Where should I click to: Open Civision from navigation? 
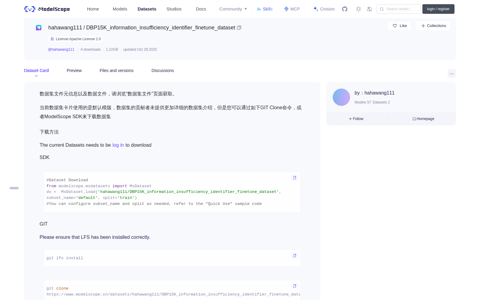pyautogui.click(x=324, y=9)
